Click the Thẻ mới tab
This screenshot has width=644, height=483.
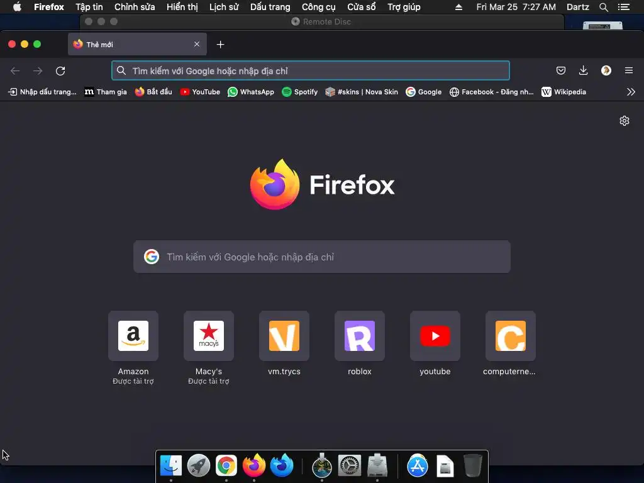(x=137, y=44)
